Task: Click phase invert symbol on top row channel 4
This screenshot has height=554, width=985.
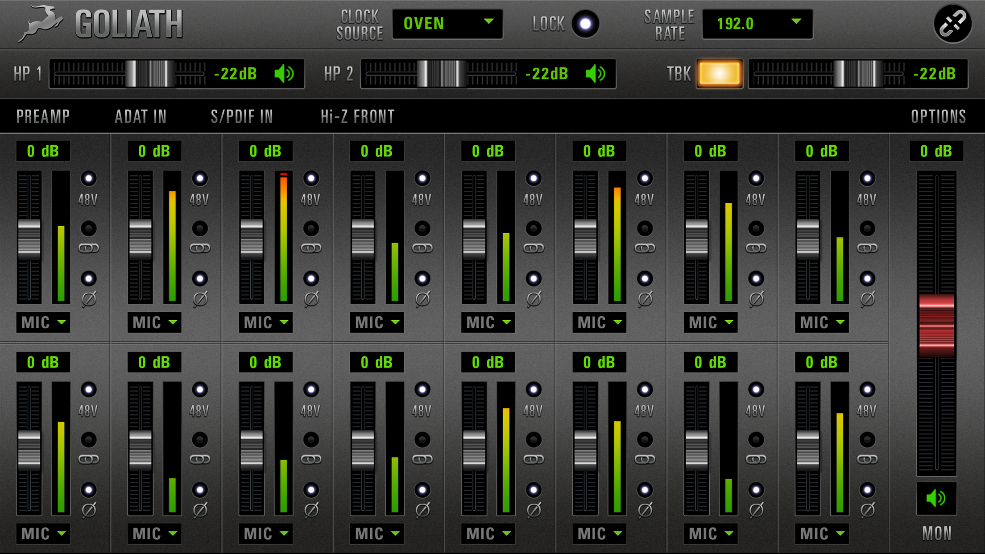Action: pos(422,299)
